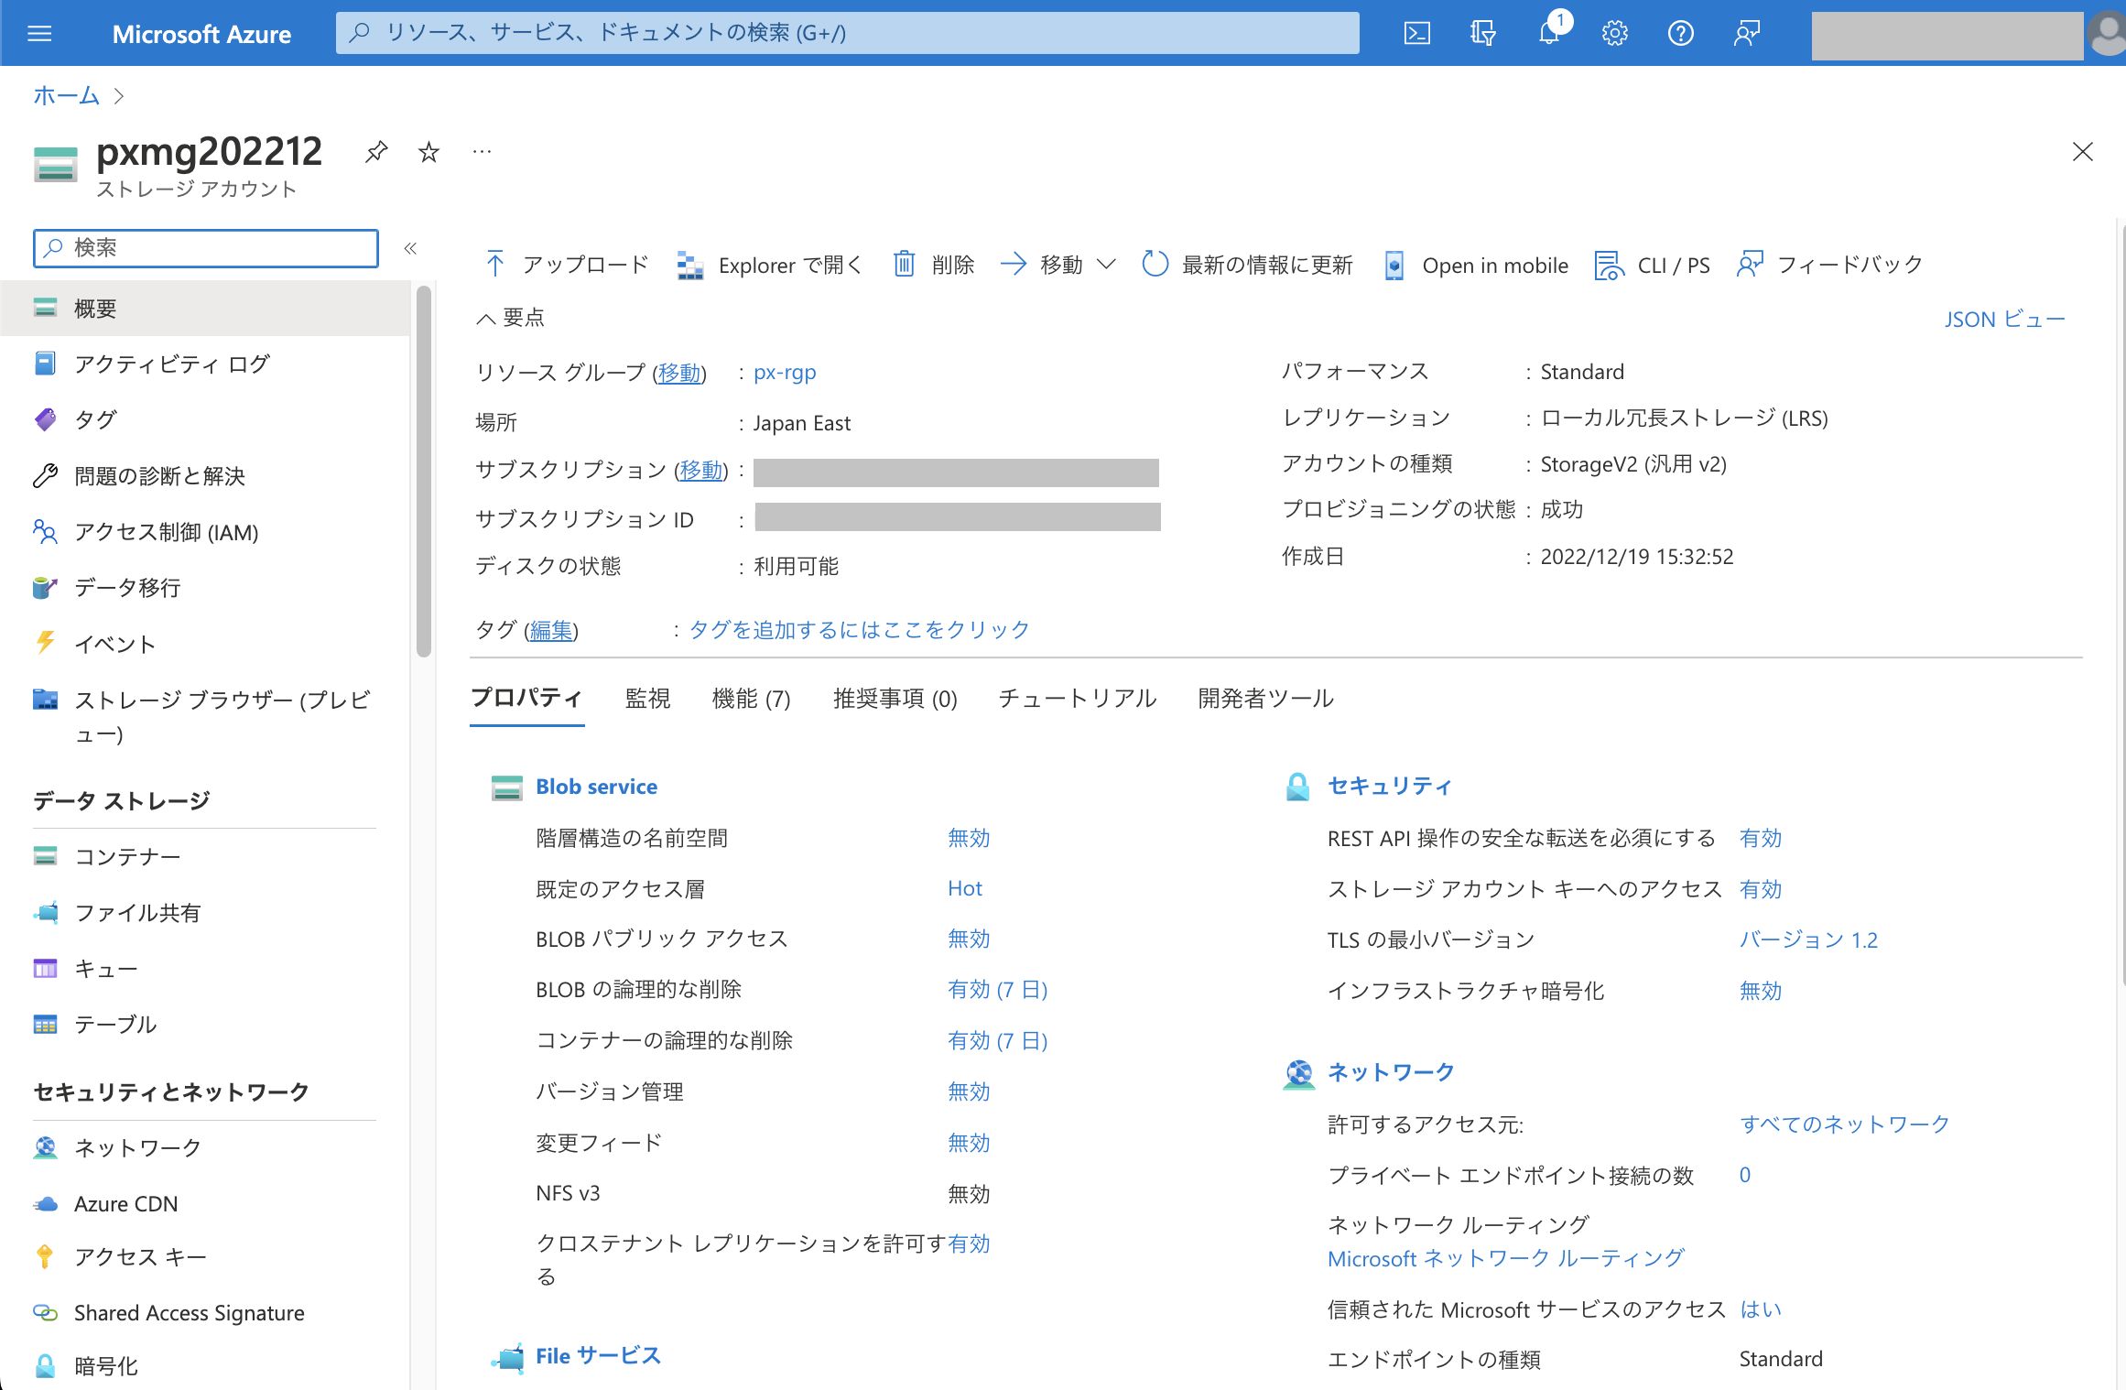
Task: Switch to the 監視 tab
Action: 647,699
